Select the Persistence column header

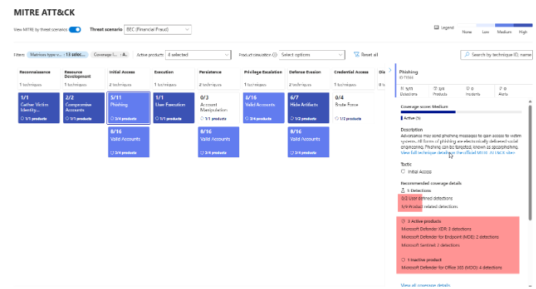[x=218, y=79]
